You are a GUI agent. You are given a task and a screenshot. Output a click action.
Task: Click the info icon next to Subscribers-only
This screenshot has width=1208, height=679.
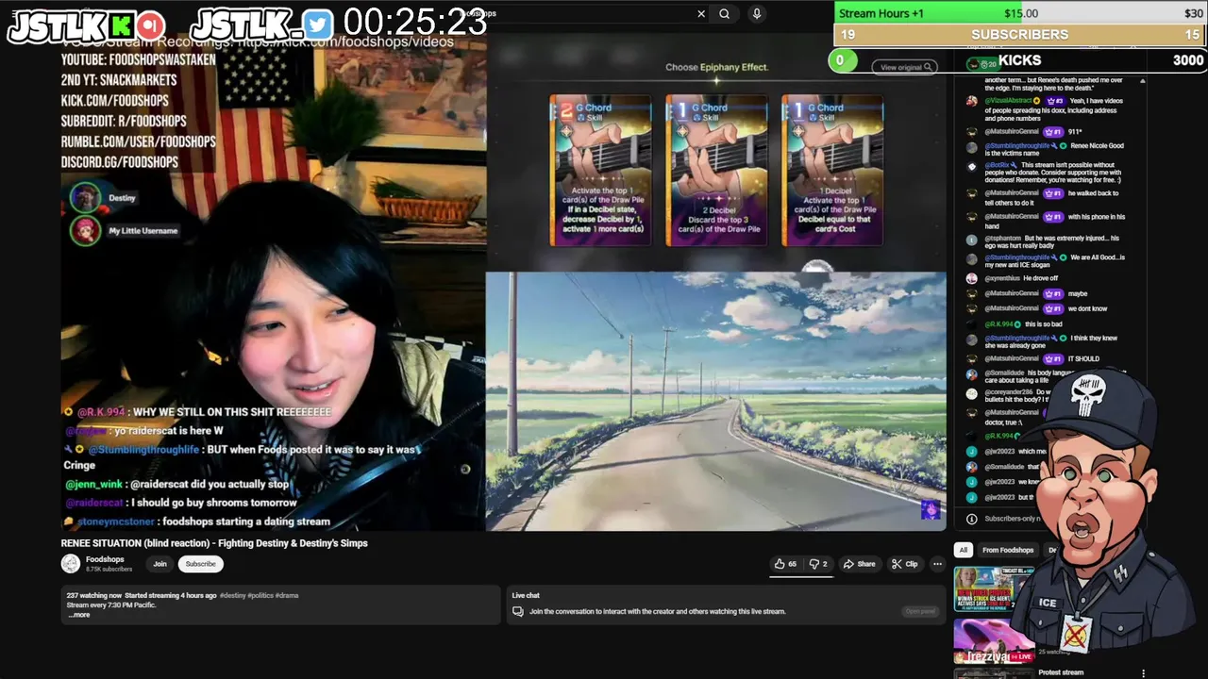pyautogui.click(x=972, y=519)
